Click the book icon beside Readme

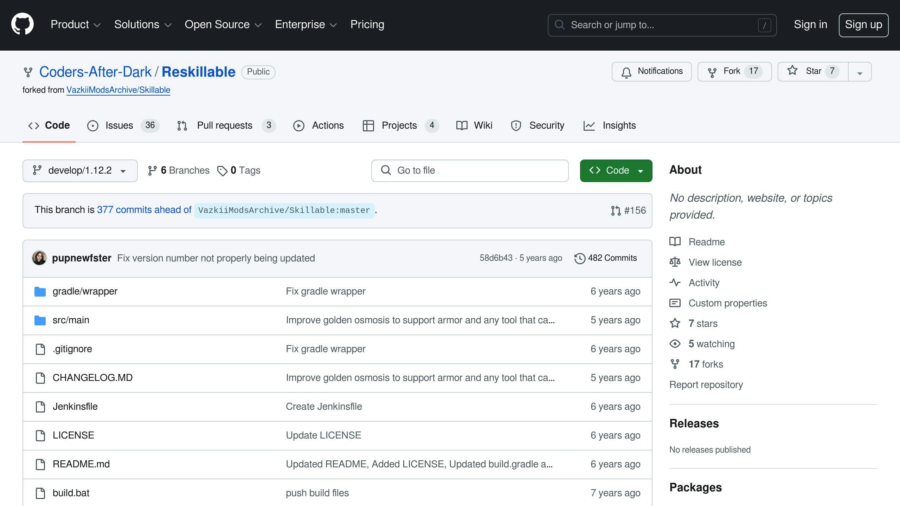pyautogui.click(x=675, y=242)
